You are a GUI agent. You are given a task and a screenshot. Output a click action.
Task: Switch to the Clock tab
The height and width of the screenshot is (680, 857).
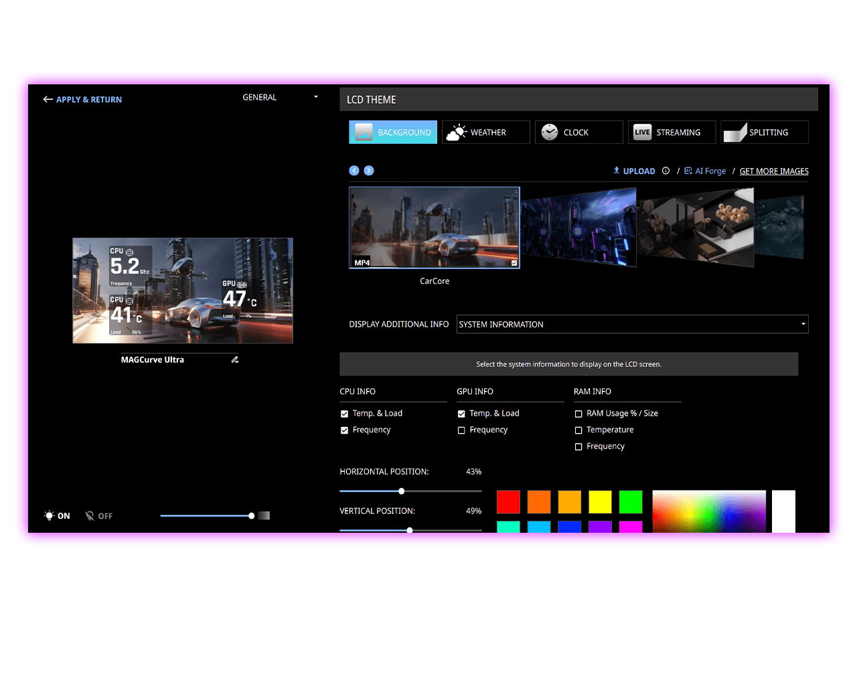click(x=578, y=132)
